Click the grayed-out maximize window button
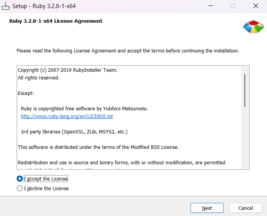The image size is (267, 216). [x=233, y=6]
